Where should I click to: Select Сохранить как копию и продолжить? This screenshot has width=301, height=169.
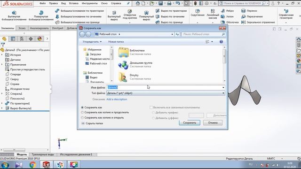pos(82,113)
